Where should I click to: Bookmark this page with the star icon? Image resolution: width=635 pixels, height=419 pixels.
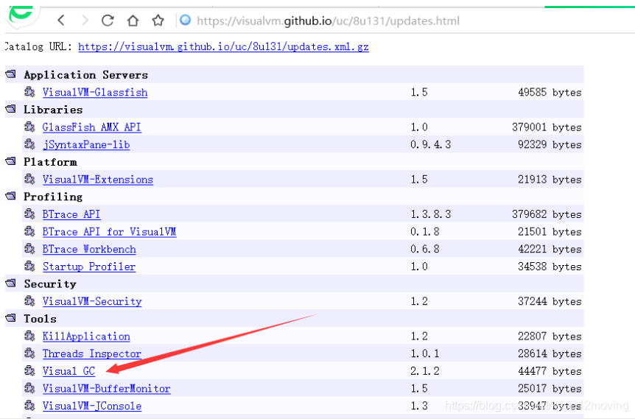pyautogui.click(x=158, y=20)
